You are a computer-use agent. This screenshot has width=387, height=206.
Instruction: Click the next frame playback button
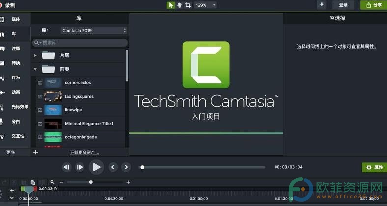tap(80, 167)
